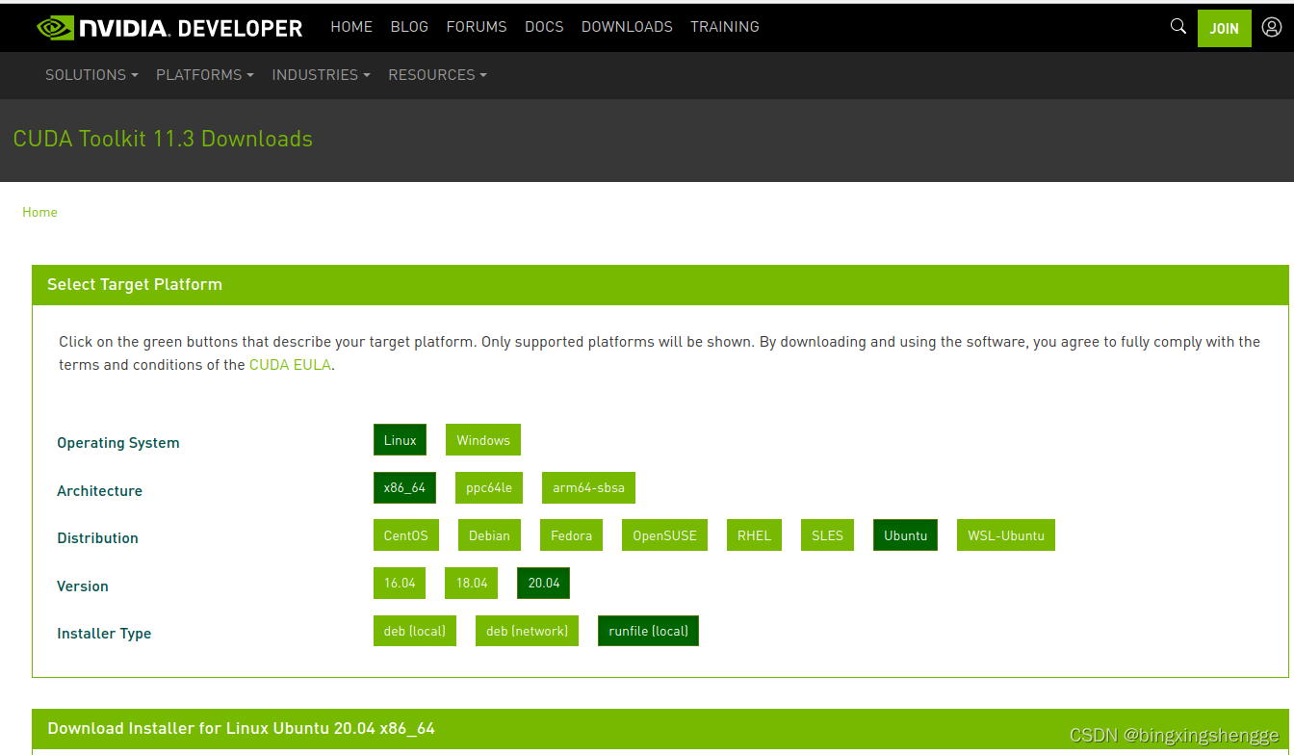
Task: Choose Ubuntu distribution
Action: pyautogui.click(x=905, y=535)
